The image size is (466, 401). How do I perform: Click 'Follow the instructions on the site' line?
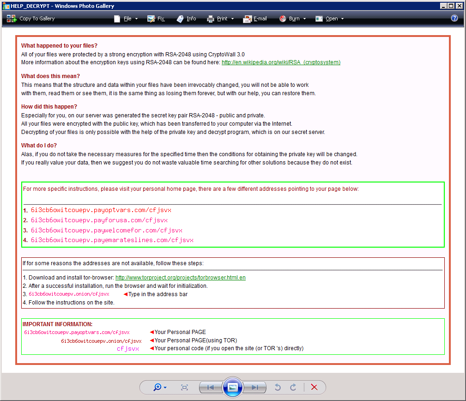pos(68,302)
